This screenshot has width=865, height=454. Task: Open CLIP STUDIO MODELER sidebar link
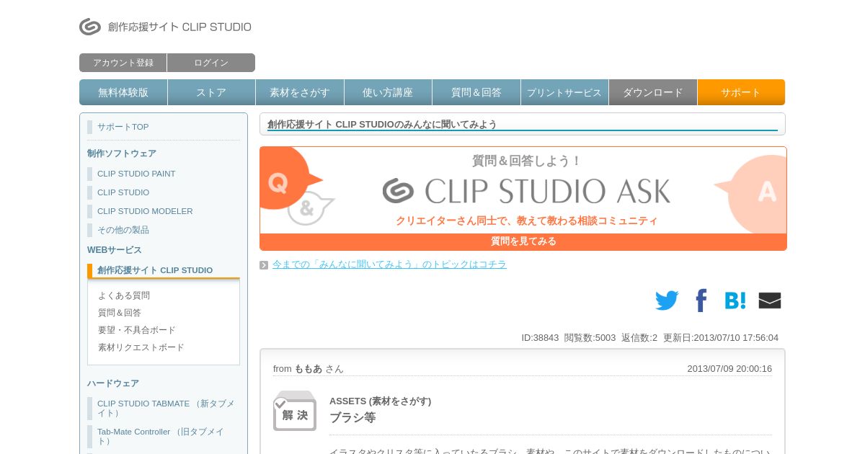click(145, 211)
